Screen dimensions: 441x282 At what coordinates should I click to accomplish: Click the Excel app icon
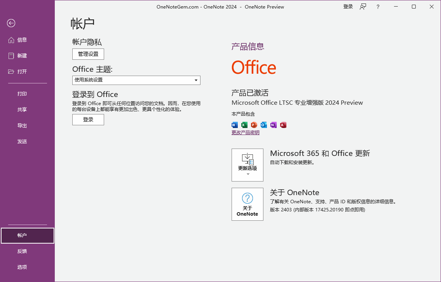coord(244,125)
